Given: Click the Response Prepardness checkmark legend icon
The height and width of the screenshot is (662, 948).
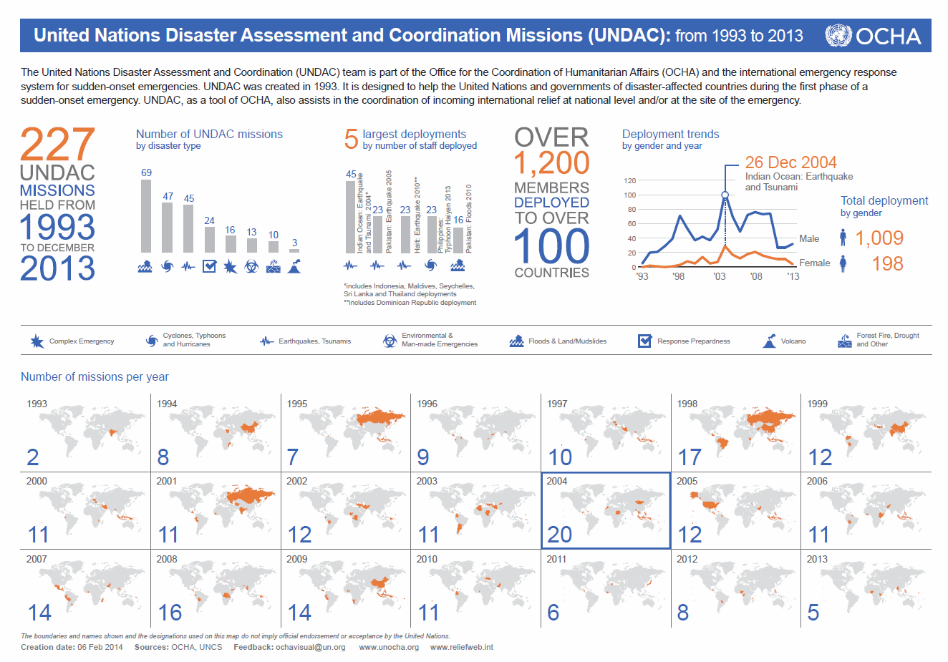Looking at the screenshot, I should (x=644, y=341).
